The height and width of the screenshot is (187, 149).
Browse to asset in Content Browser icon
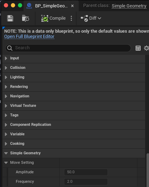(26, 18)
